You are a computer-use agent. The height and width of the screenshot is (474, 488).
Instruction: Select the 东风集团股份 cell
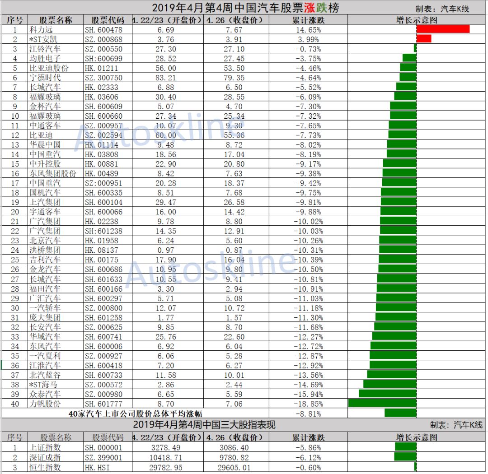pyautogui.click(x=56, y=174)
